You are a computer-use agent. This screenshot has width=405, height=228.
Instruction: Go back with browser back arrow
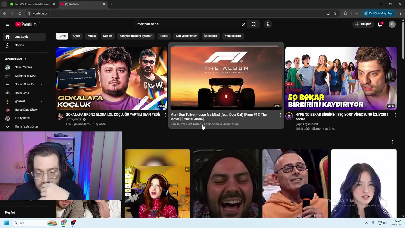click(4, 13)
